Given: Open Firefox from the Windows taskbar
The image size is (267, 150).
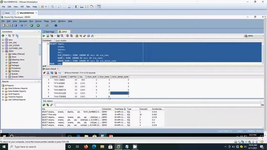Looking at the screenshot, I should tap(86, 147).
